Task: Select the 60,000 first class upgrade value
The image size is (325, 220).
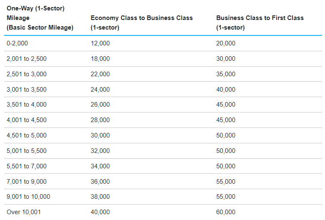Action: click(226, 212)
